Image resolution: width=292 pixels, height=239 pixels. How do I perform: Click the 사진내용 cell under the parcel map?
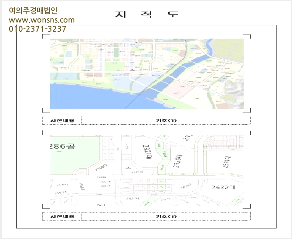(x=62, y=216)
